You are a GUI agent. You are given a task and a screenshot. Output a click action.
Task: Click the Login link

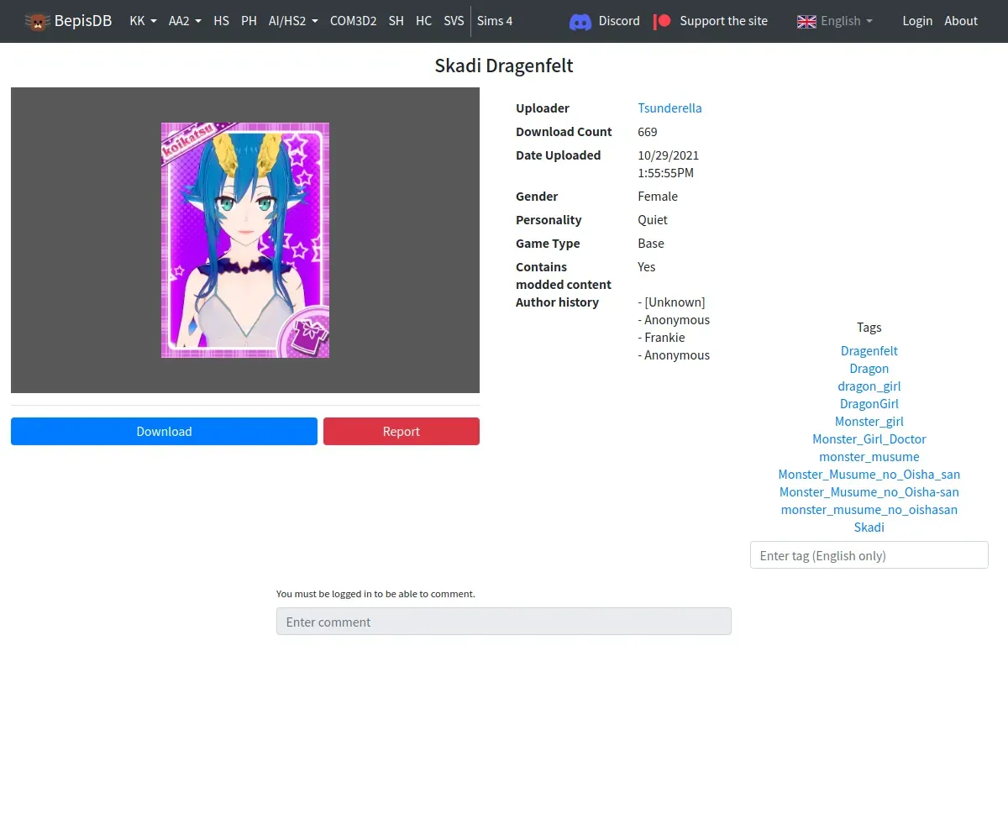[917, 21]
